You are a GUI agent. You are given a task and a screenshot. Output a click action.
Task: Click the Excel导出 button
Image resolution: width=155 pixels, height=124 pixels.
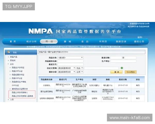point(131,72)
